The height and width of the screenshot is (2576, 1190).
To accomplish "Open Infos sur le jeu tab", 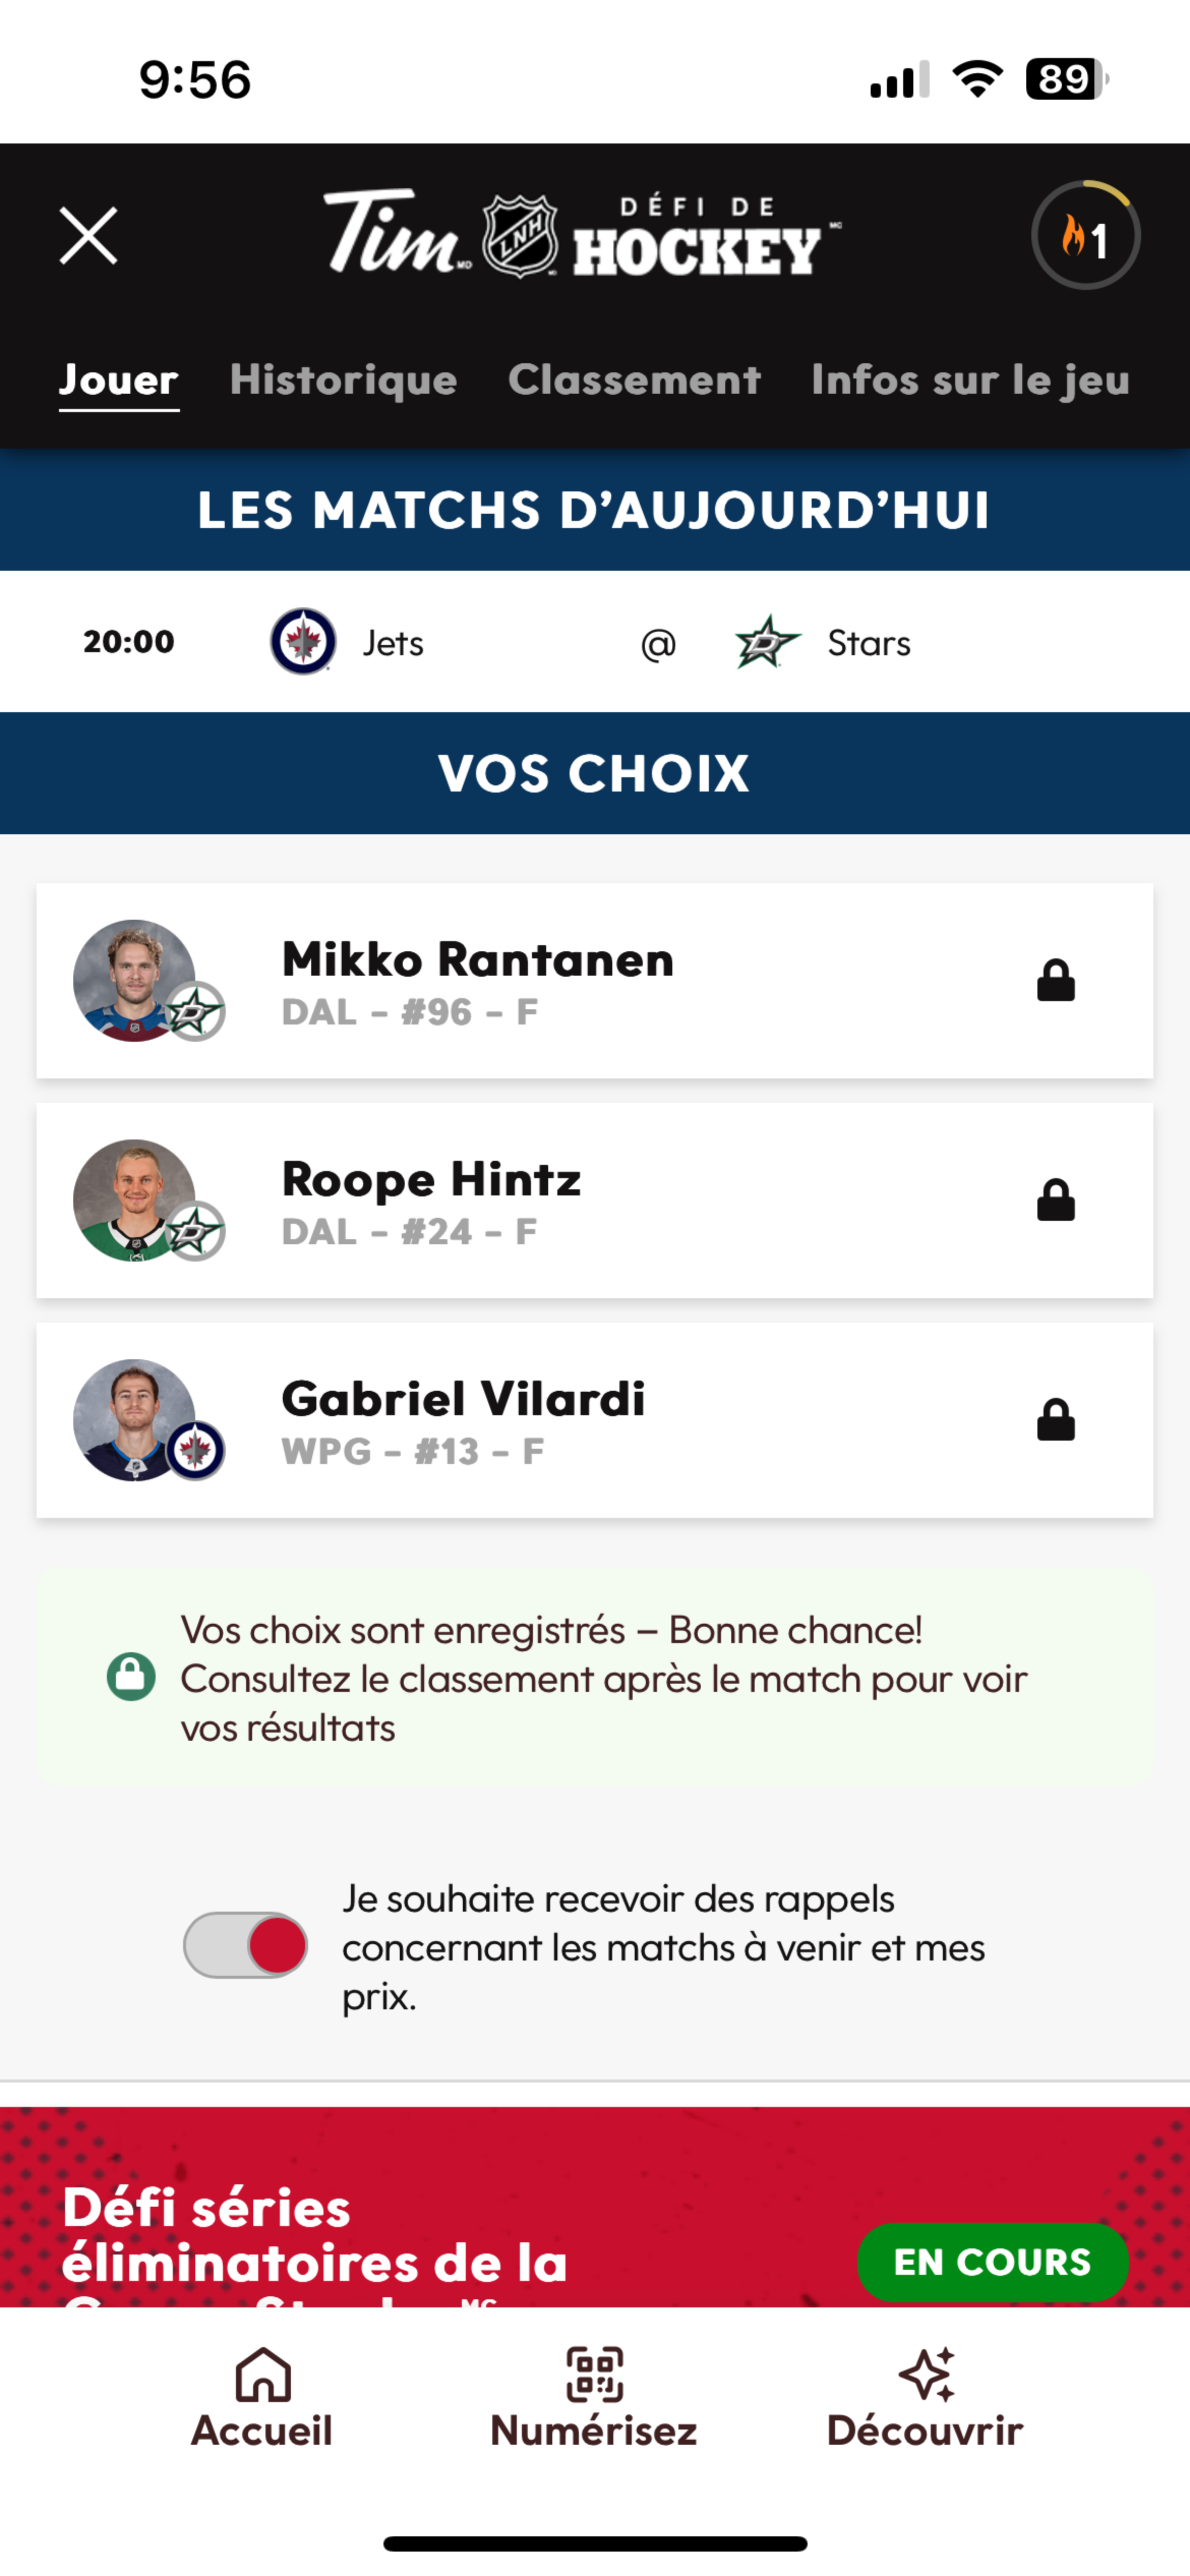I will click(970, 380).
